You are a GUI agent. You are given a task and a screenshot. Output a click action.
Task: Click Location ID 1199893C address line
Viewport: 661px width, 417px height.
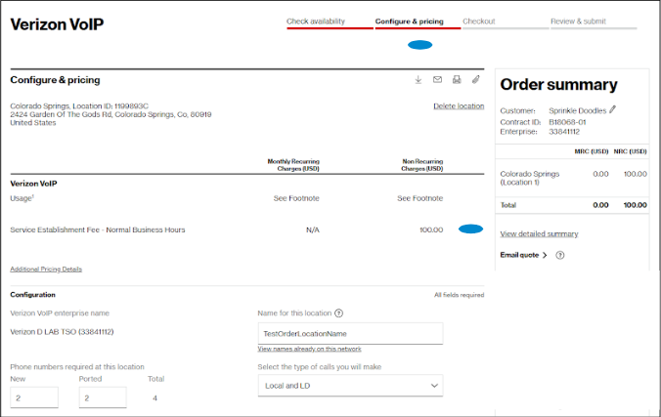pyautogui.click(x=79, y=106)
